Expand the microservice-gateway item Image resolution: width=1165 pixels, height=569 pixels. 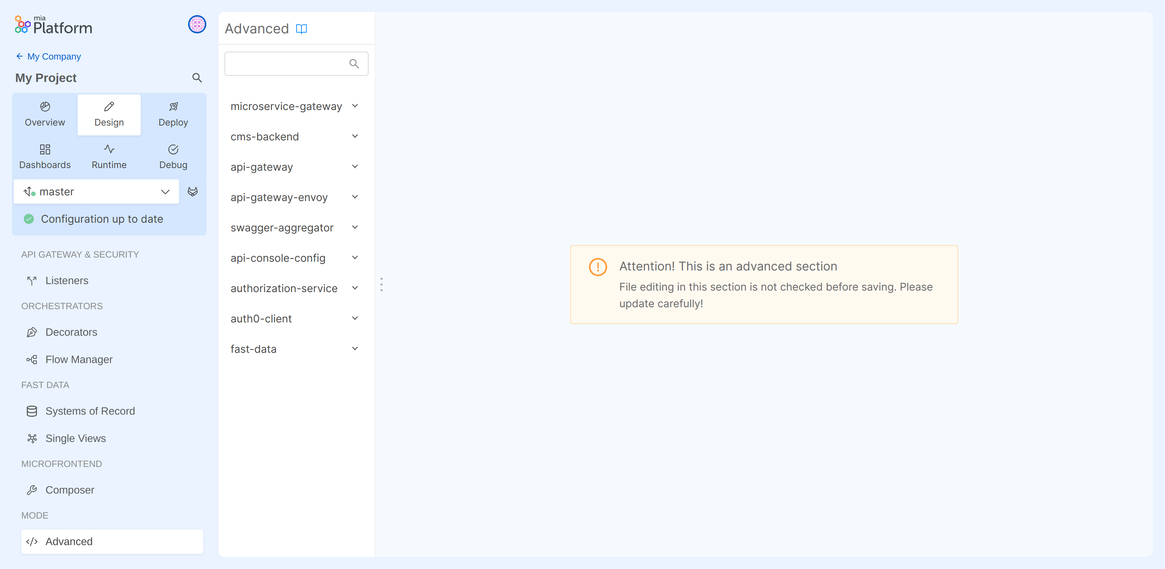(355, 106)
